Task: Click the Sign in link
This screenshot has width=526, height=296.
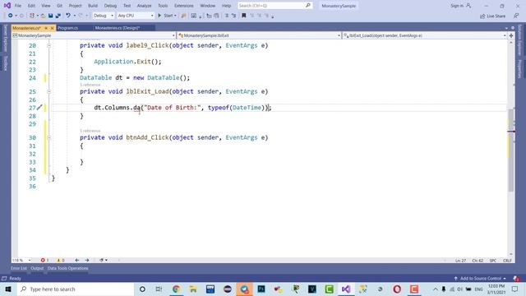Action: coord(460,6)
